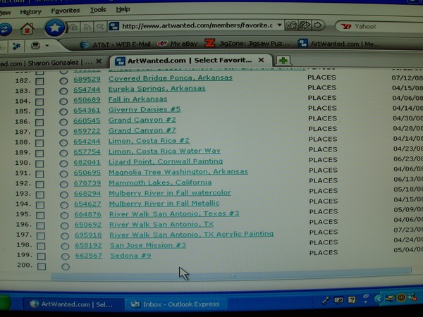The height and width of the screenshot is (317, 423).
Task: Click the ArtWanted site icon in address bar
Action: 114,26
